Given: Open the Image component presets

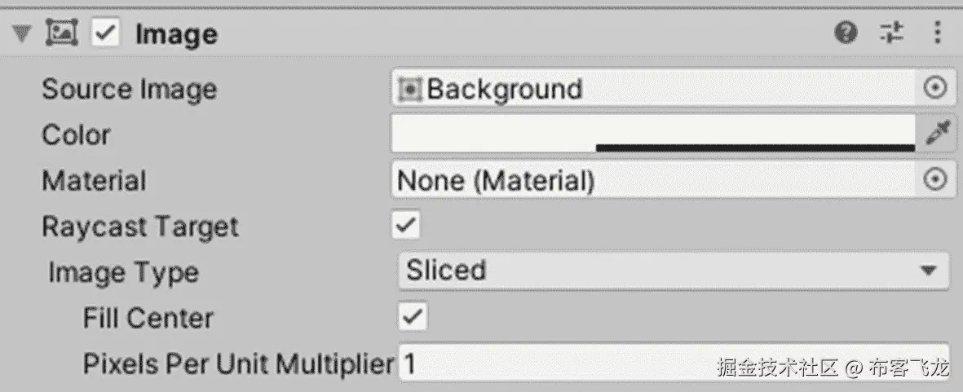Looking at the screenshot, I should click(892, 33).
